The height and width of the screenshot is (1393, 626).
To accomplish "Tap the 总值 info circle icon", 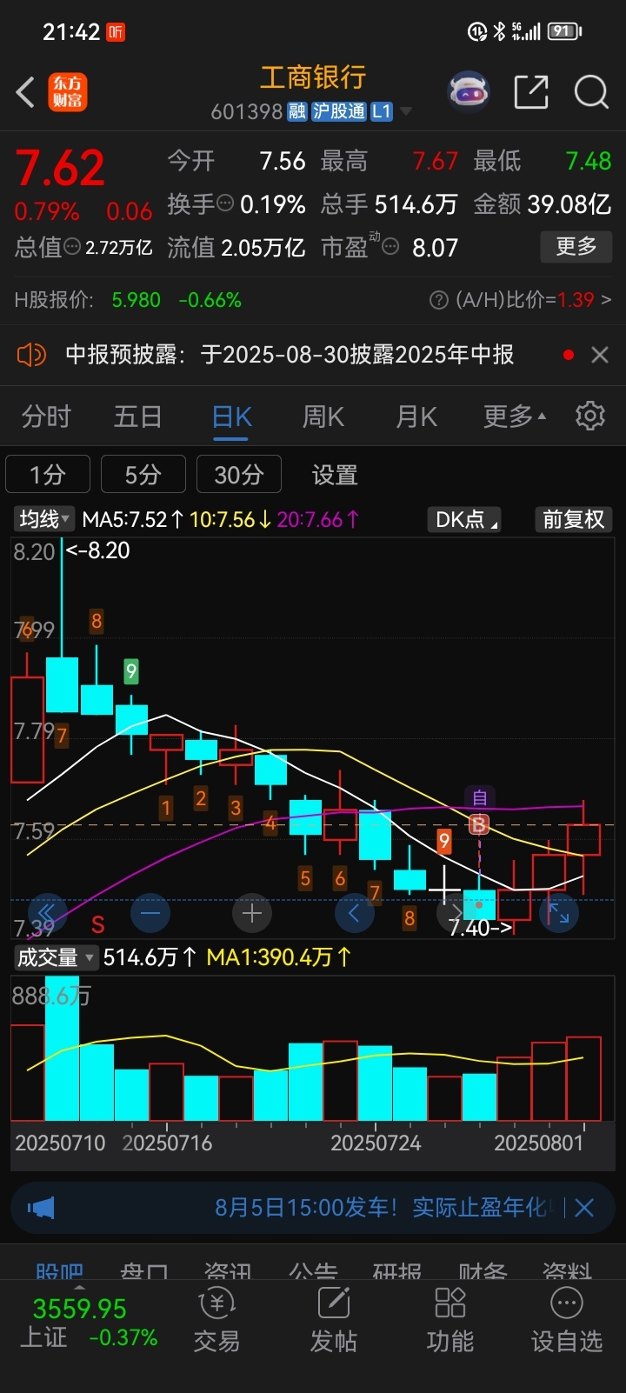I will [73, 247].
